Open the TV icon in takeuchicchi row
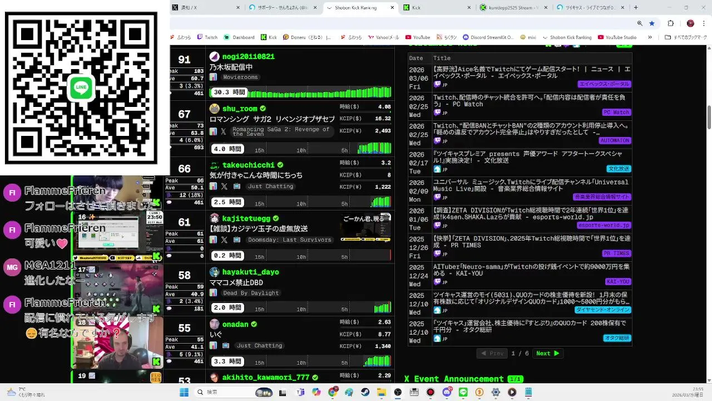 (236, 186)
